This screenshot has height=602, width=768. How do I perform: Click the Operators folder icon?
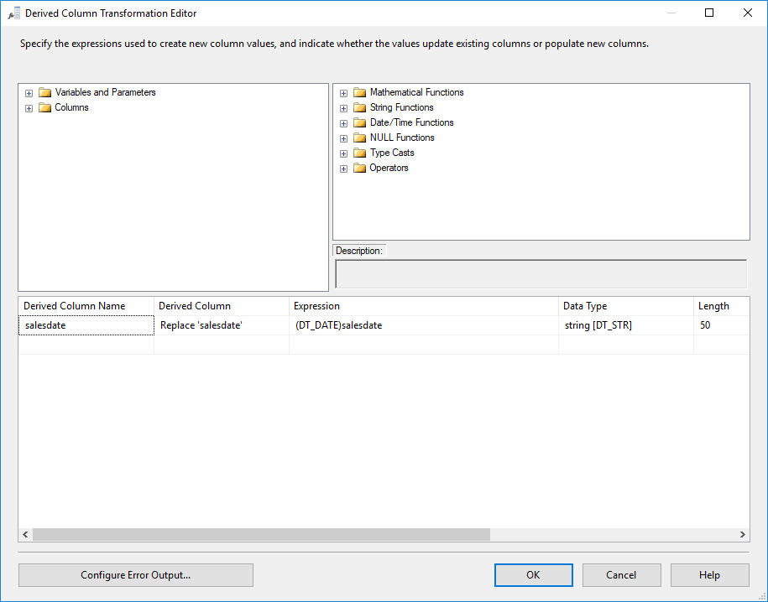[360, 168]
